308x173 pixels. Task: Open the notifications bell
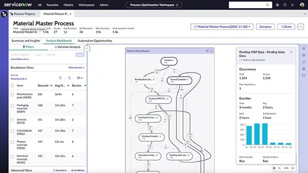(292, 5)
